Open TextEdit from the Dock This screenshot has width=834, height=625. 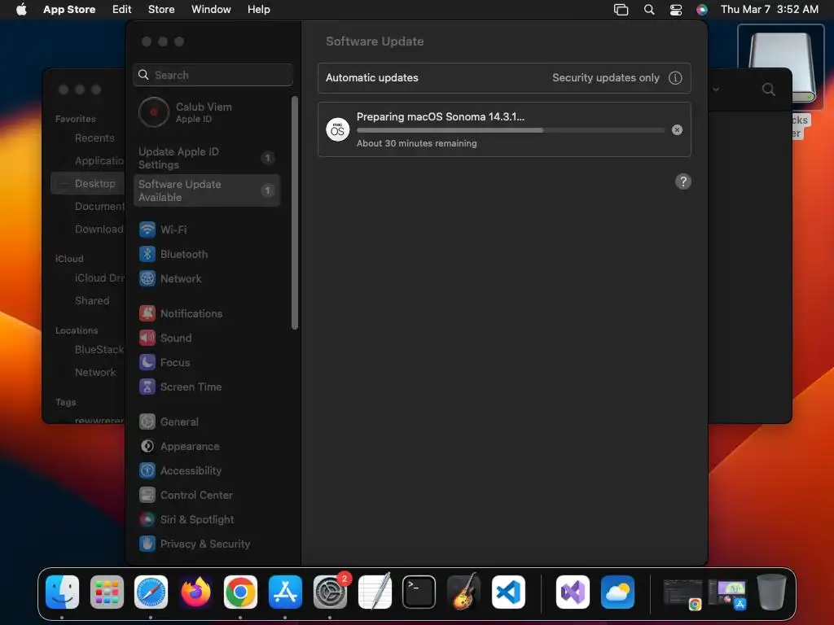375,592
